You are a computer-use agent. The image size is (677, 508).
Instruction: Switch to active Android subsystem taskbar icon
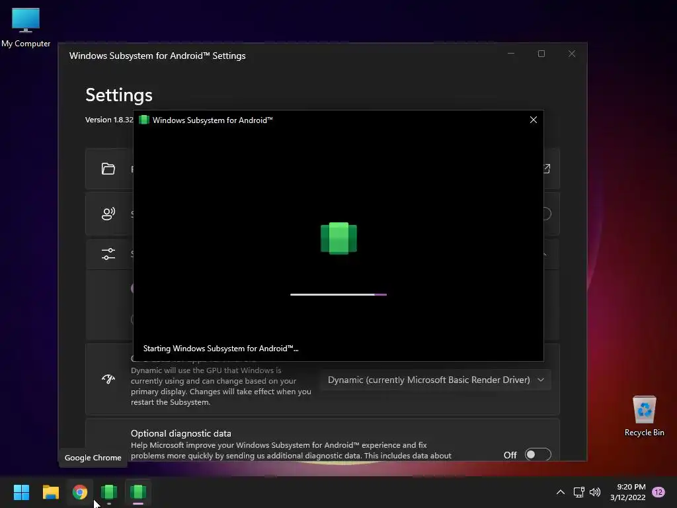click(138, 492)
